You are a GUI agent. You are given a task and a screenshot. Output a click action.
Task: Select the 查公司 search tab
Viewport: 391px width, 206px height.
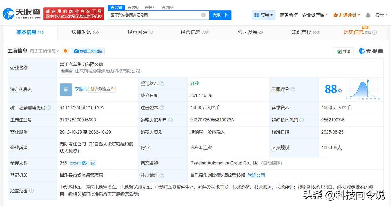click(116, 7)
